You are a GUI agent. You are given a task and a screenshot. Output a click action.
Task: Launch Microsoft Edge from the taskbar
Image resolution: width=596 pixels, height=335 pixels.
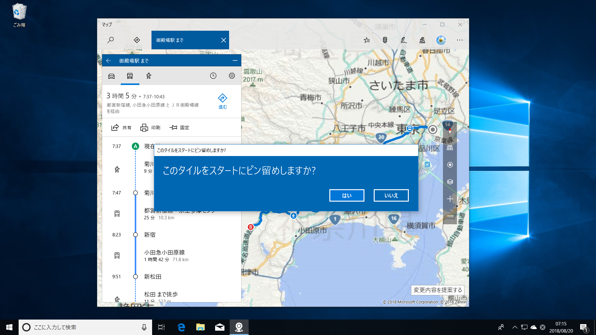[181, 327]
